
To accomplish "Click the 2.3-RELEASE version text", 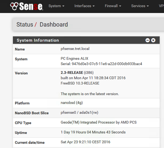I will [72, 73].
